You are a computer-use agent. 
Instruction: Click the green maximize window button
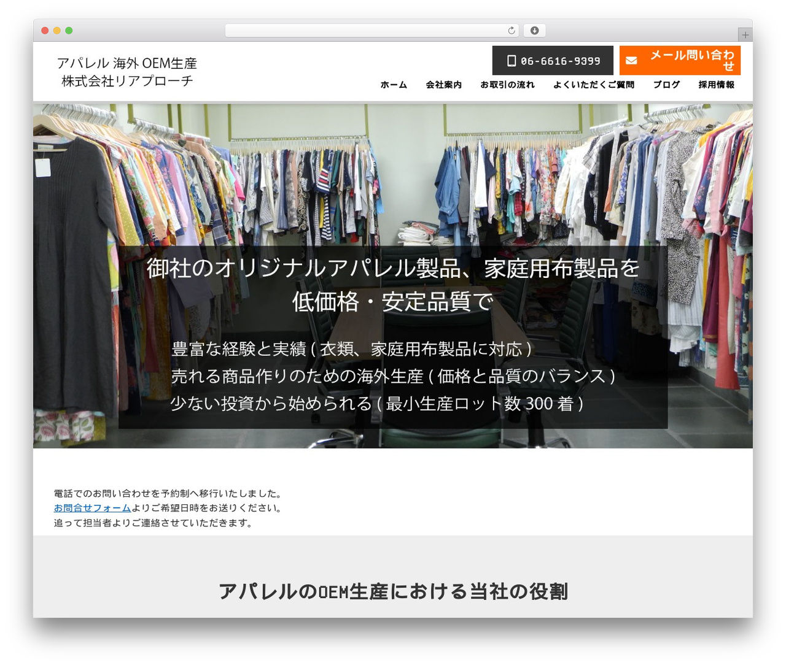tap(69, 31)
